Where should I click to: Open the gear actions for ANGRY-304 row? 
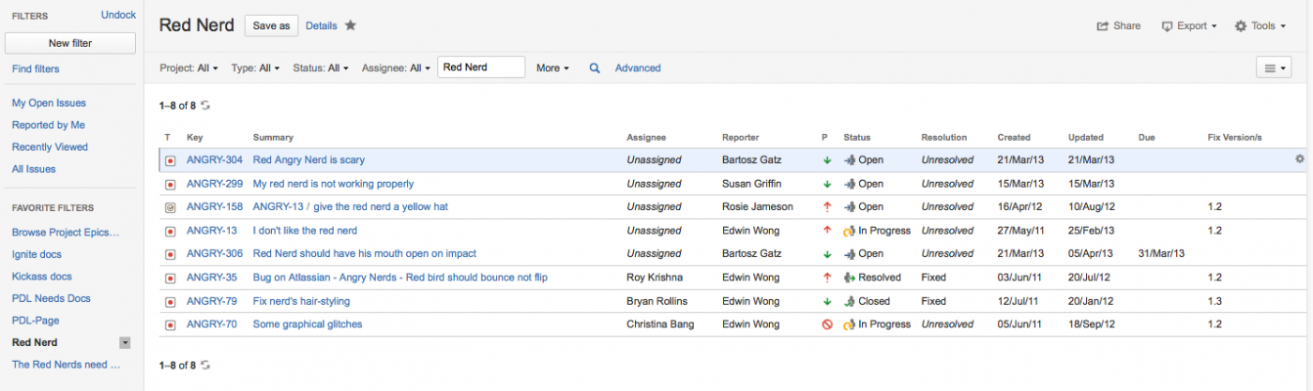tap(1299, 159)
